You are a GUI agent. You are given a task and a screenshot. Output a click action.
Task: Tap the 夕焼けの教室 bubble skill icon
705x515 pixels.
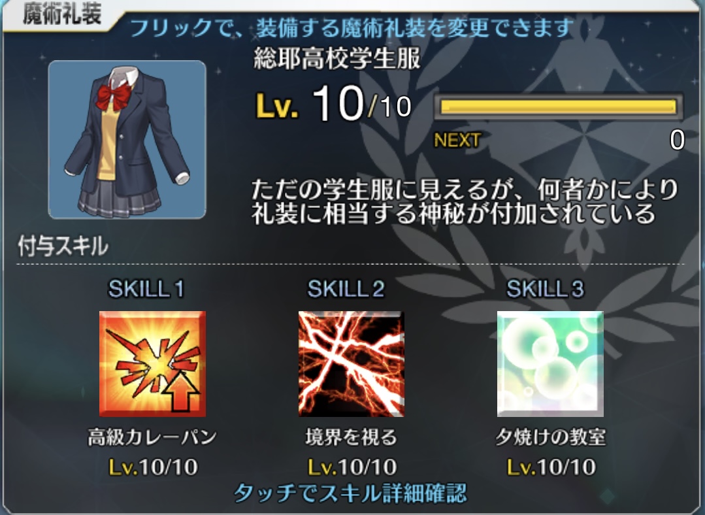tap(550, 363)
